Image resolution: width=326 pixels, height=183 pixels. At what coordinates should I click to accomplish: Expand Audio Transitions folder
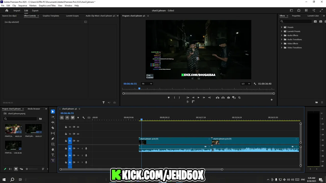(281, 39)
